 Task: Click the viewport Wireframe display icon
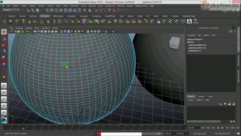61,32
